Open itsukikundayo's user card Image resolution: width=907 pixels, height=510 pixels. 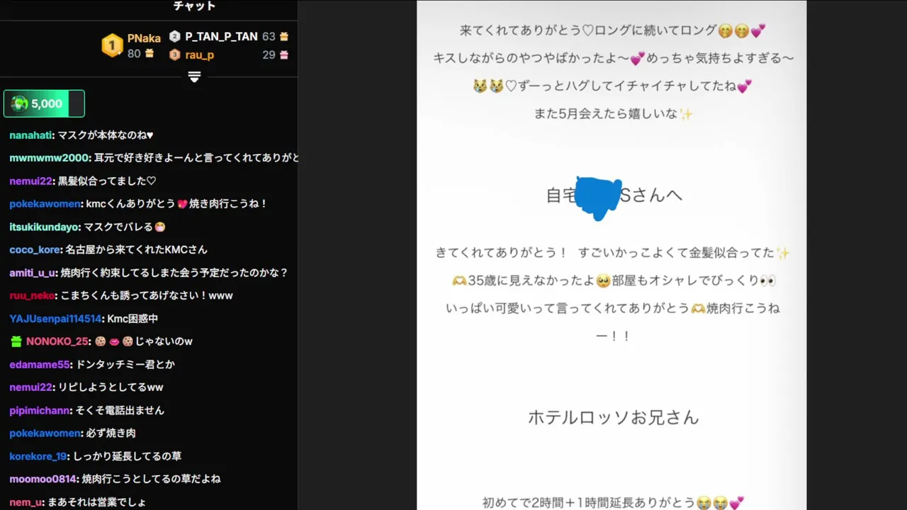[x=45, y=227]
